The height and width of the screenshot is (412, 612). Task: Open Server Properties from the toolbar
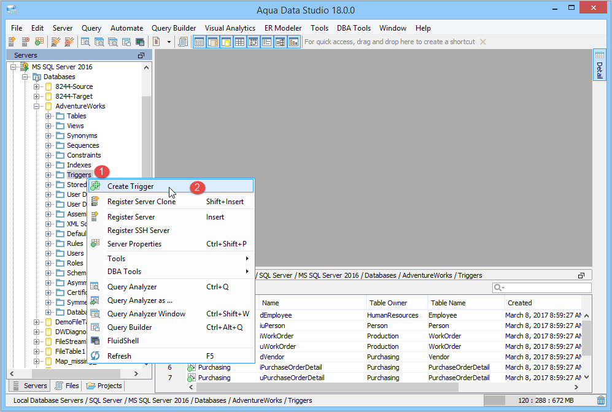pyautogui.click(x=39, y=42)
